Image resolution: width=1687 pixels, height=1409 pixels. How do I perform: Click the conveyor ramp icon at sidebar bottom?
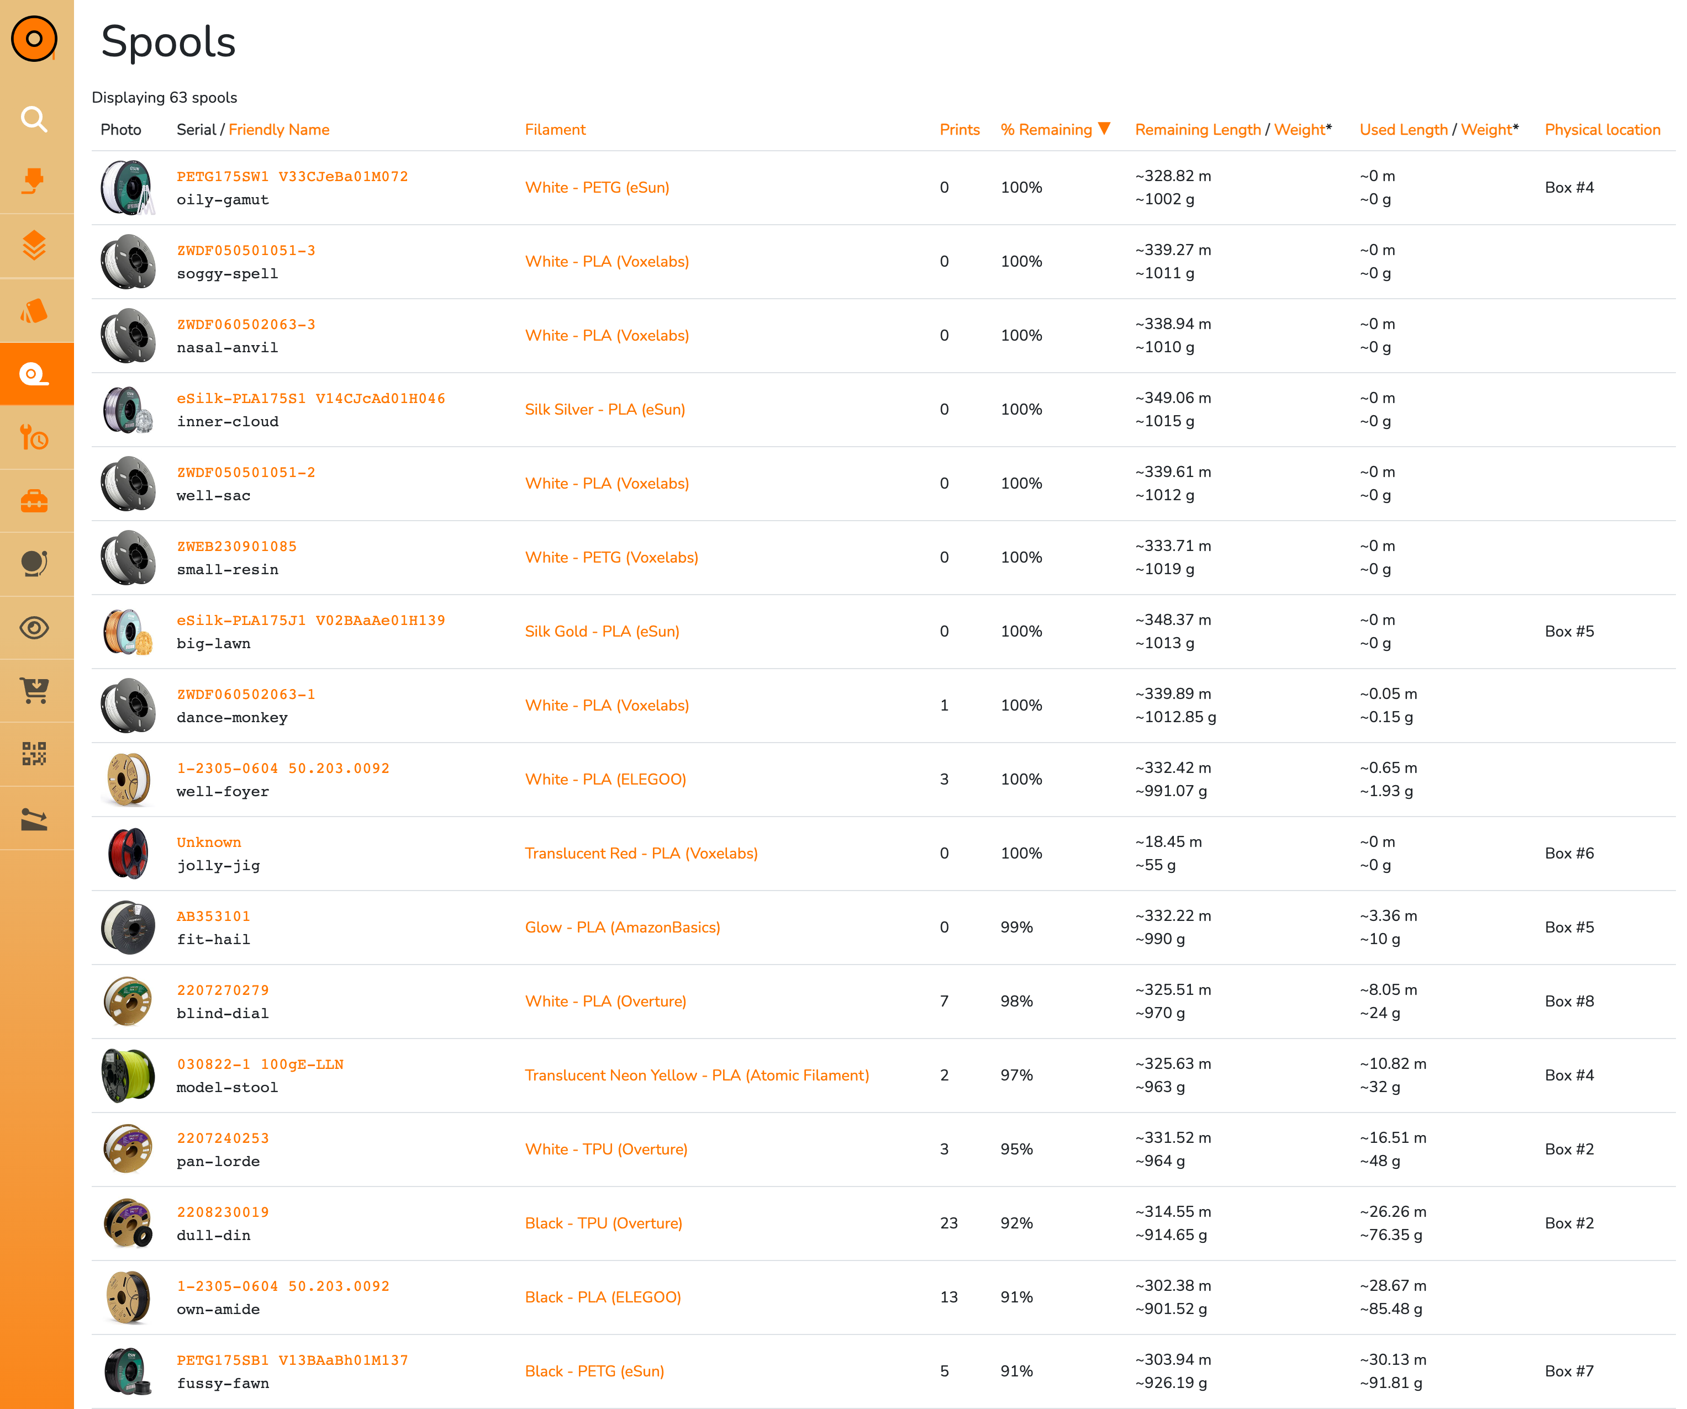tap(36, 818)
